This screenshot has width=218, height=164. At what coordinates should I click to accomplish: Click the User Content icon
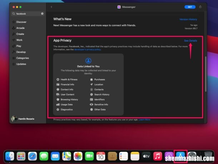click(58, 94)
